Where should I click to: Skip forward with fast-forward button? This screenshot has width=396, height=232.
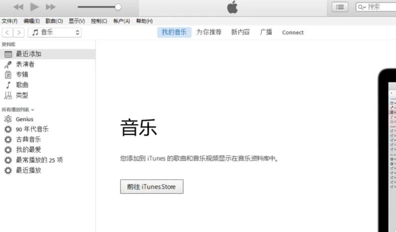click(51, 7)
